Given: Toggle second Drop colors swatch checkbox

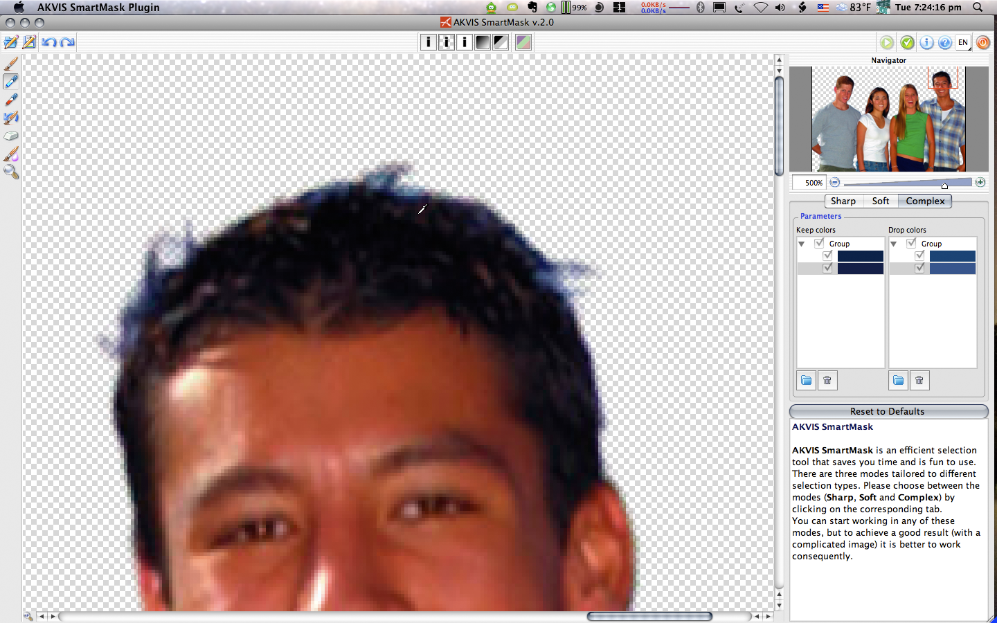Looking at the screenshot, I should (x=919, y=268).
